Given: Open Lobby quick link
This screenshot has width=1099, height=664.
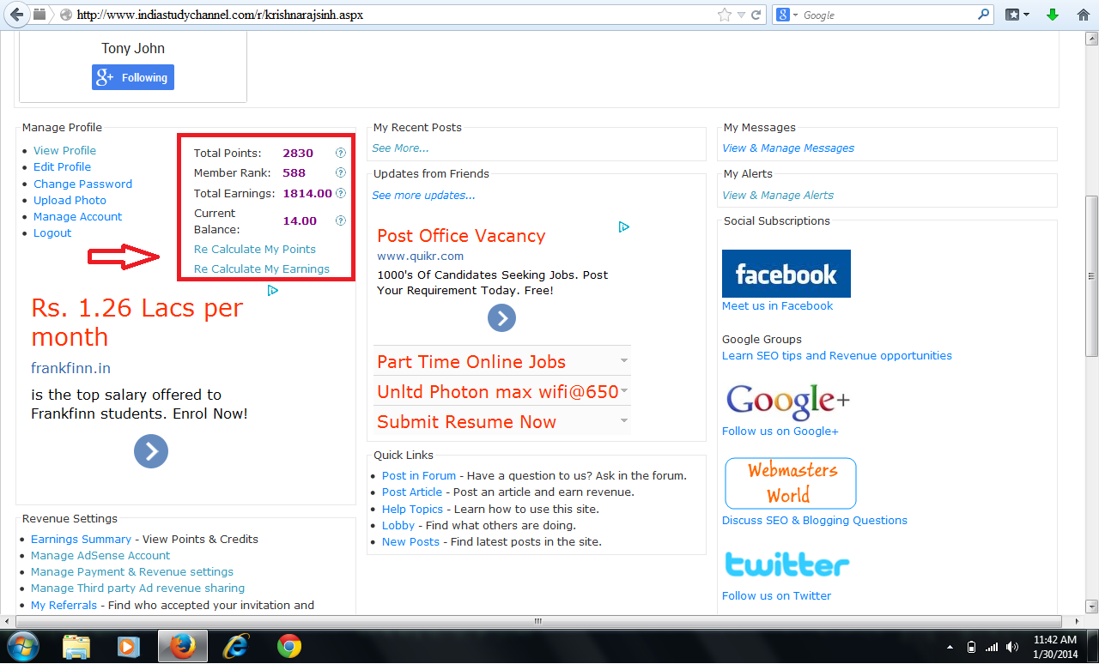Looking at the screenshot, I should (x=398, y=525).
